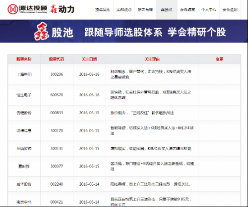Select stock name in the 000833 row

24,113
